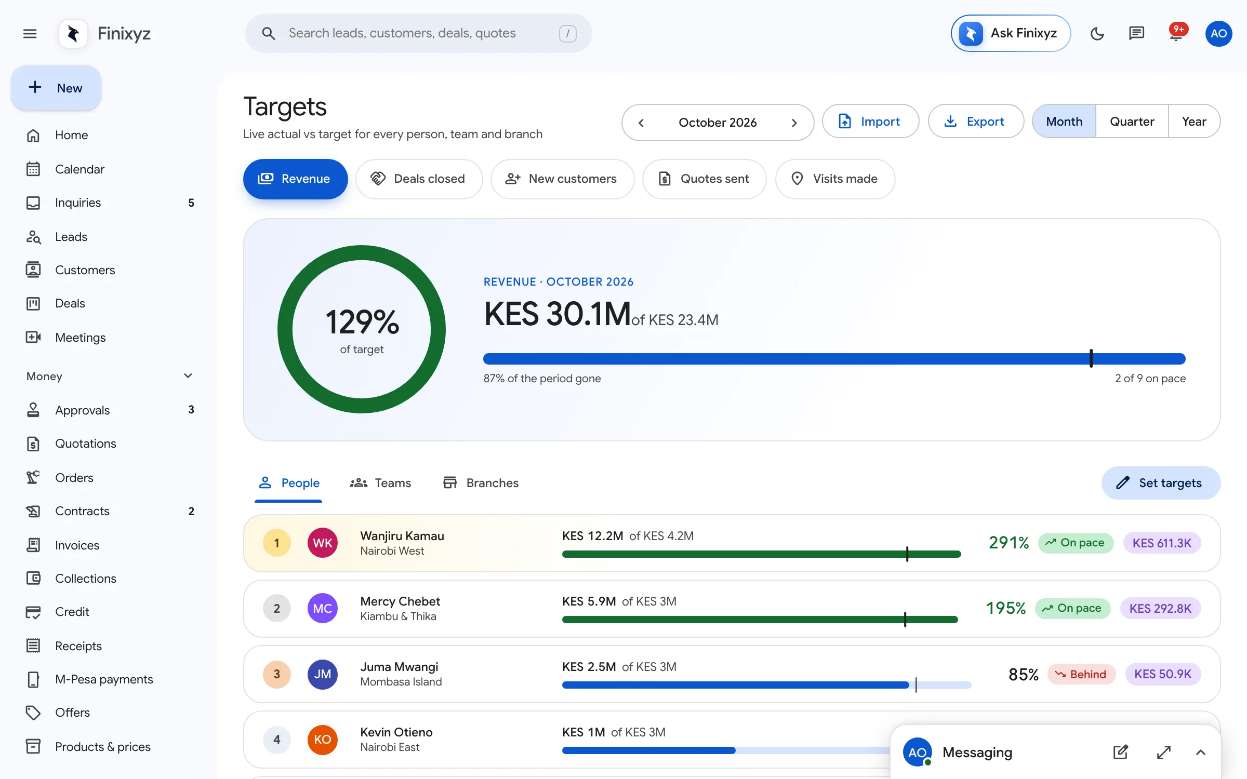The height and width of the screenshot is (779, 1247).
Task: Expand Messaging panel to full size
Action: (1164, 752)
